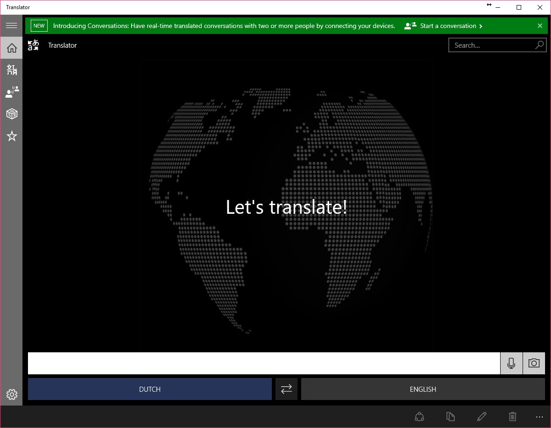551x428 pixels.
Task: Dismiss the green Conversations banner
Action: pos(540,26)
